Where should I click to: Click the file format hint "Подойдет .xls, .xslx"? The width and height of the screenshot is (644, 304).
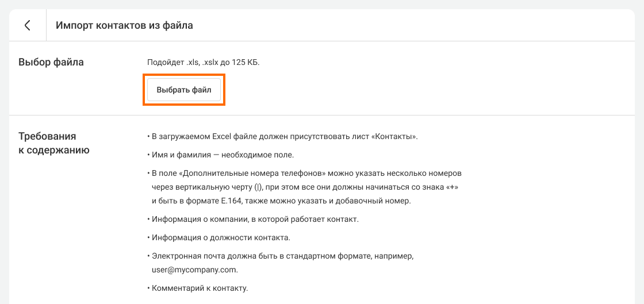[183, 62]
